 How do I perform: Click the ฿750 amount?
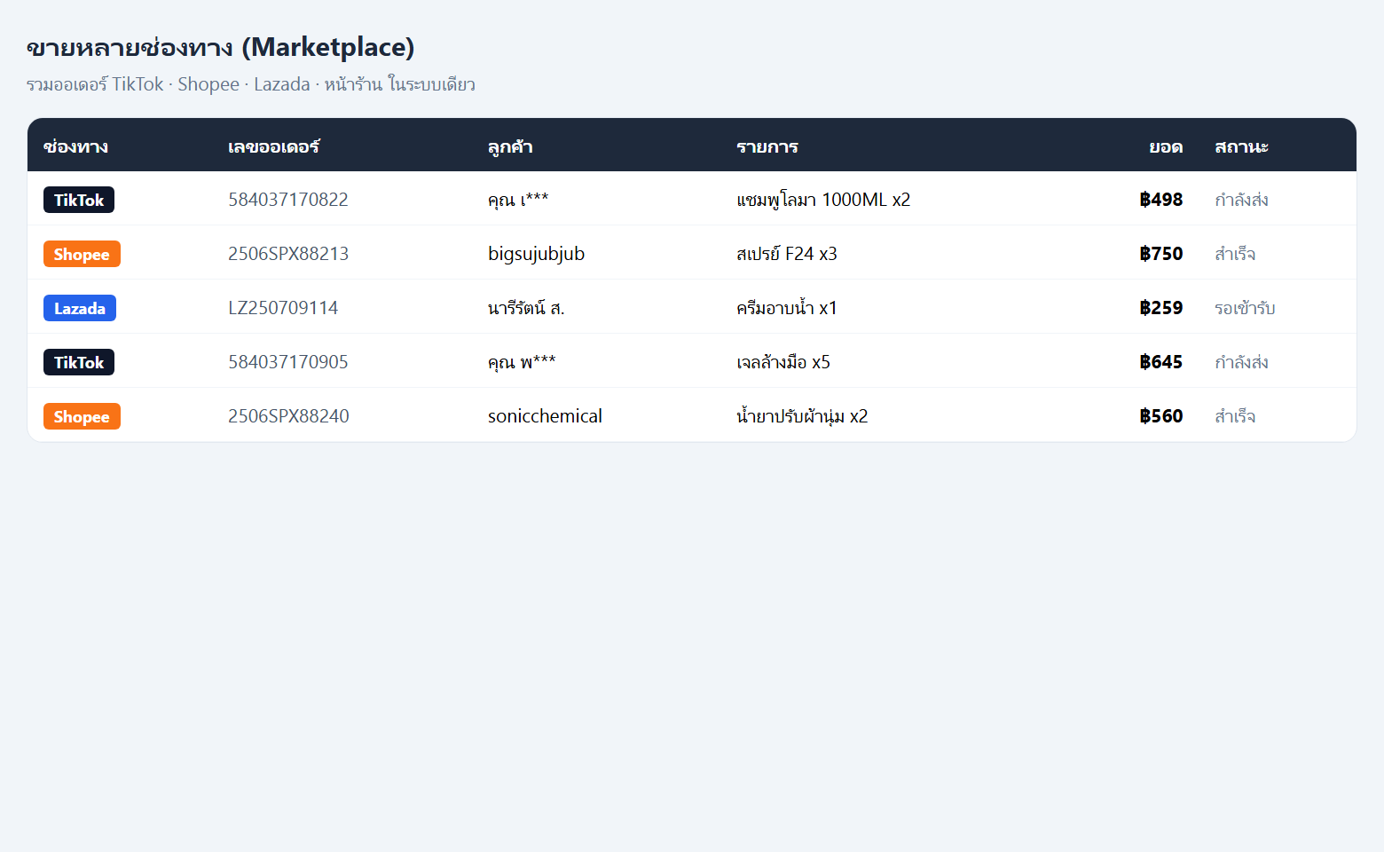1161,254
